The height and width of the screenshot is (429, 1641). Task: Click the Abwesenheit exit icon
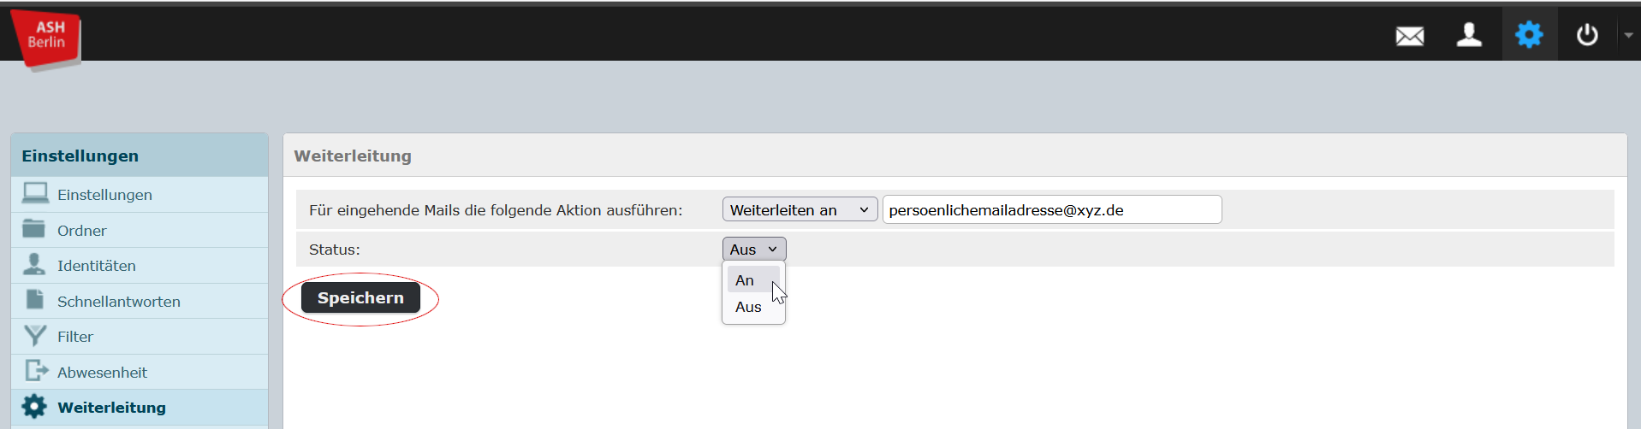(36, 371)
